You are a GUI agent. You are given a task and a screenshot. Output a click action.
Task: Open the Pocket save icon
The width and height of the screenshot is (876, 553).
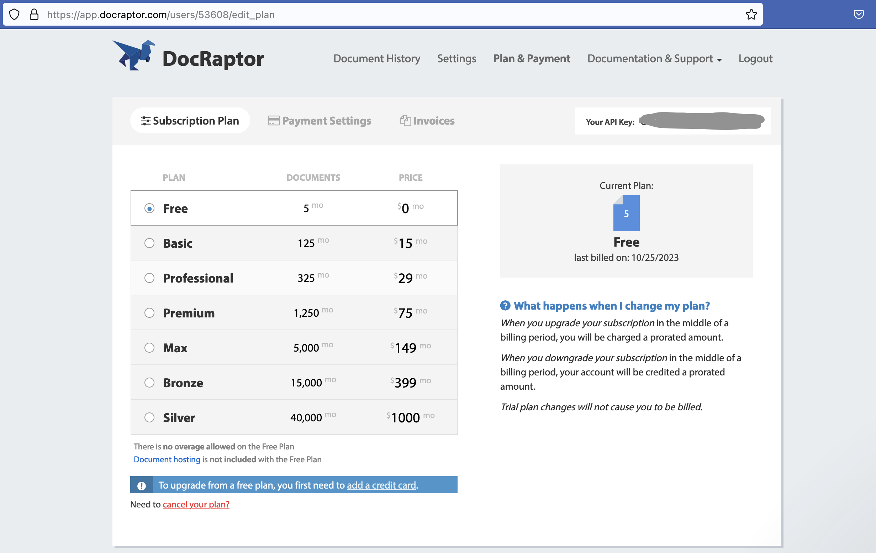point(859,15)
